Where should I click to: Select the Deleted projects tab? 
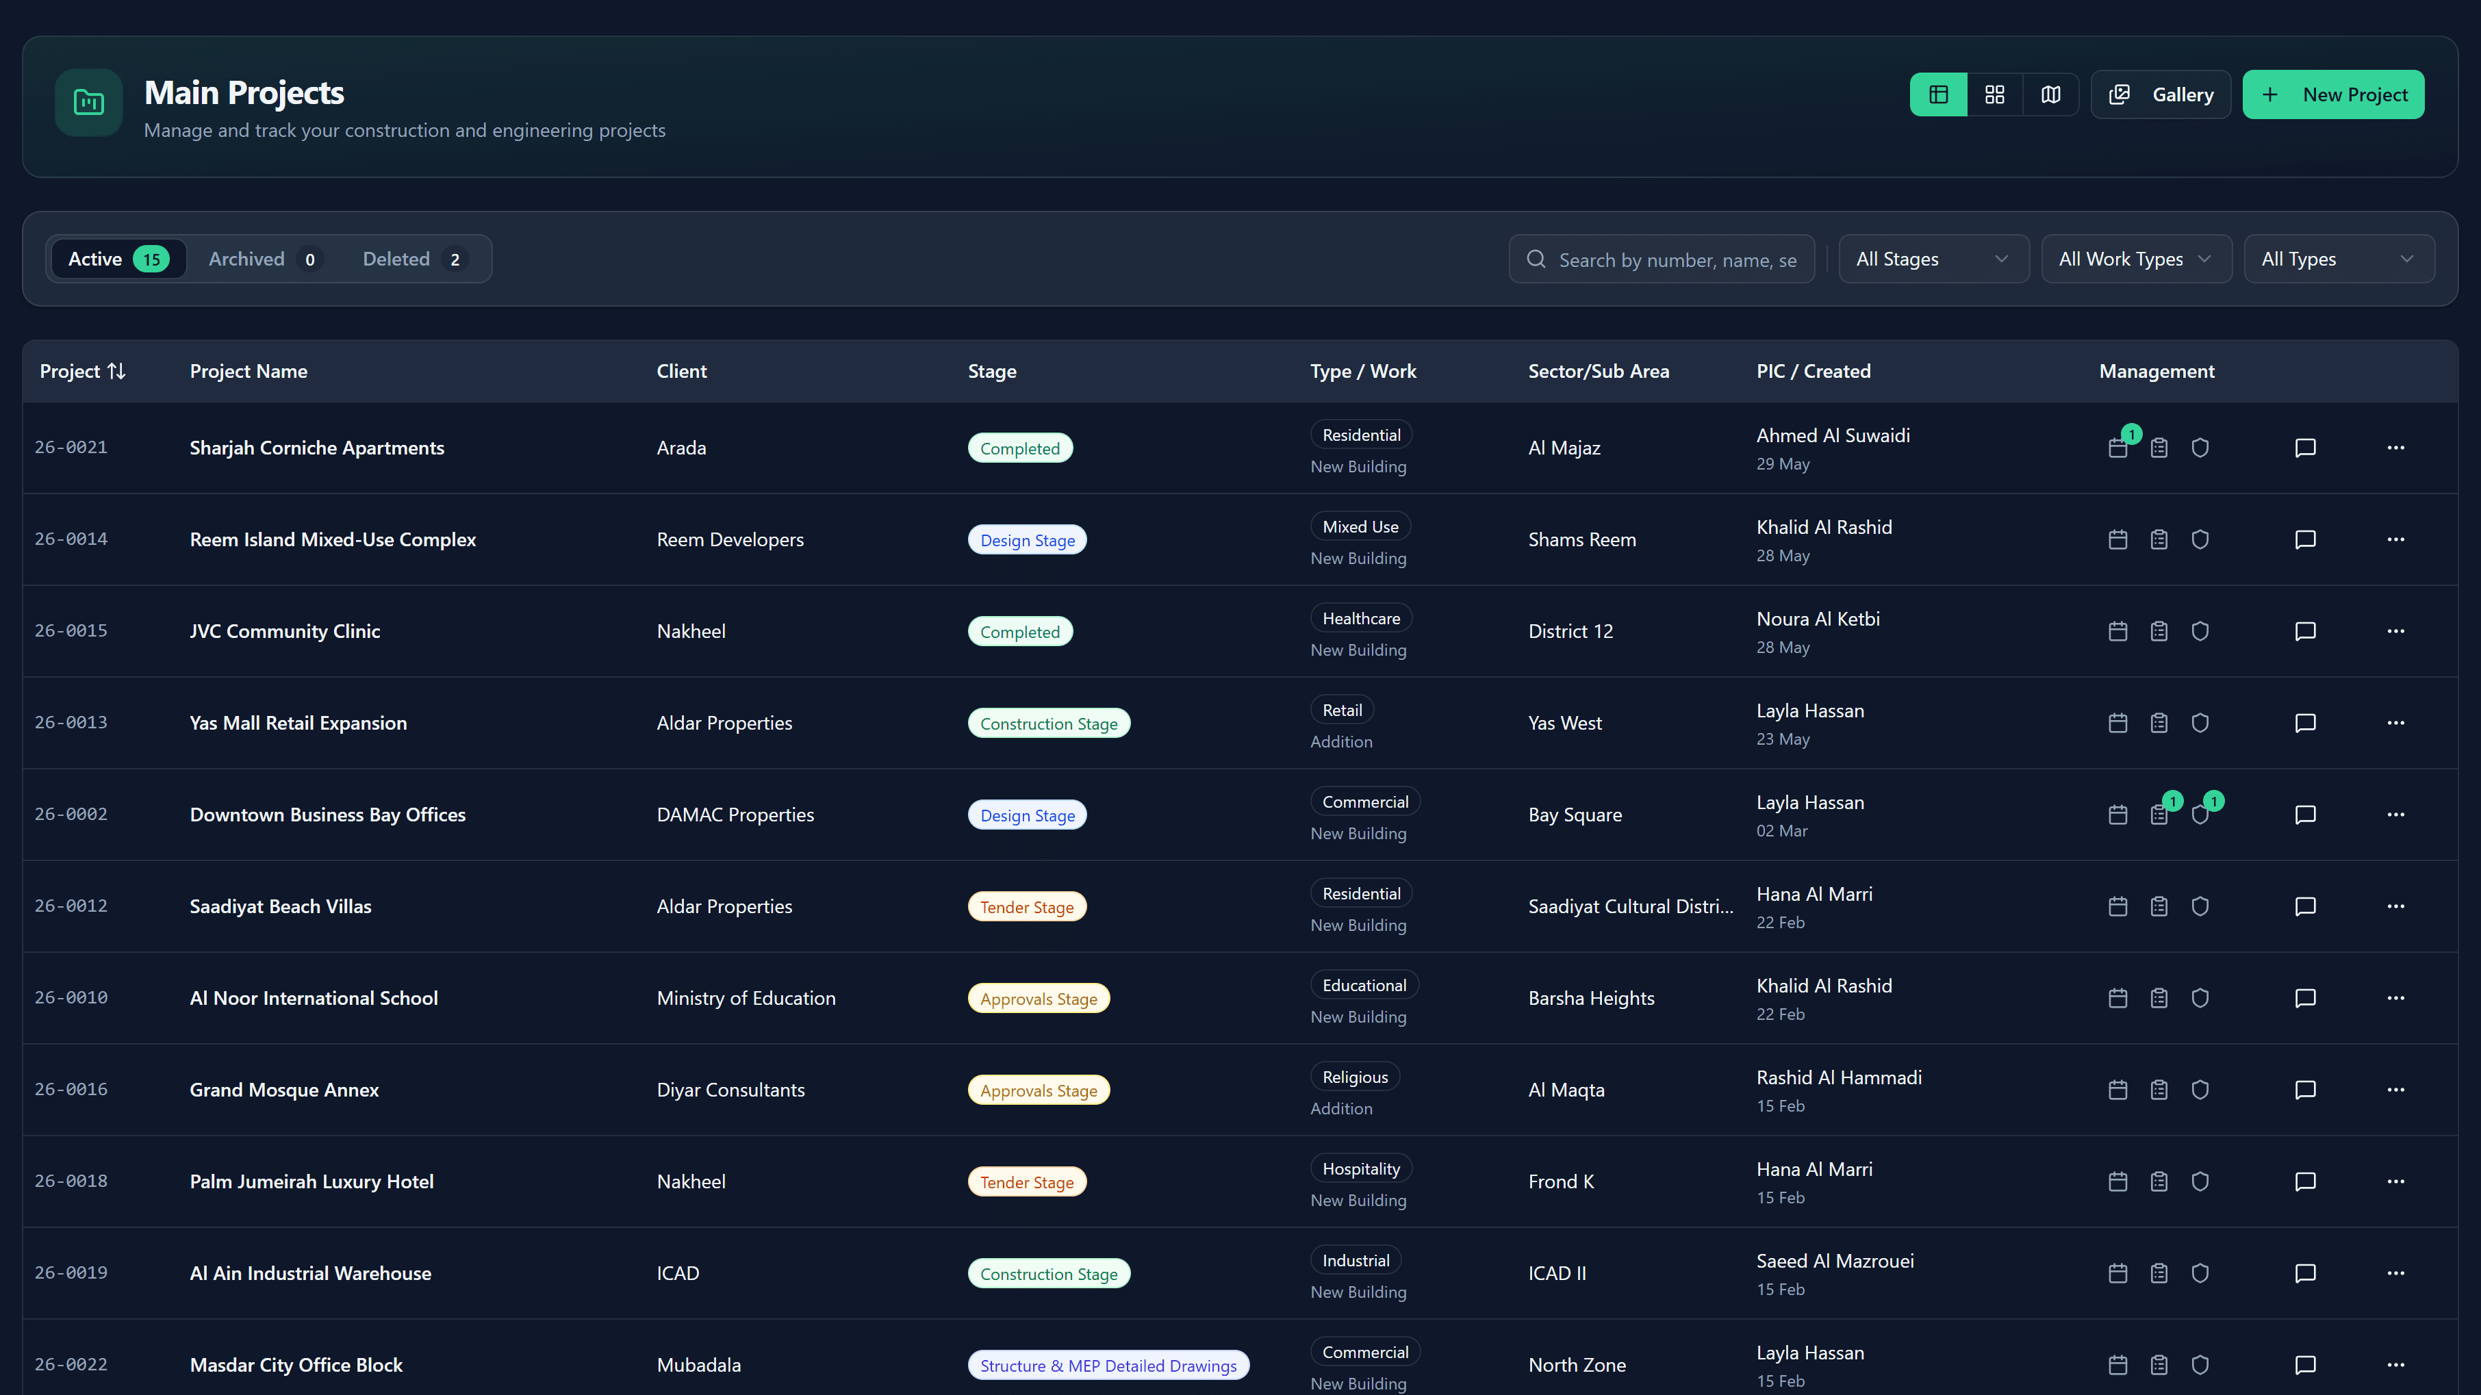[414, 259]
